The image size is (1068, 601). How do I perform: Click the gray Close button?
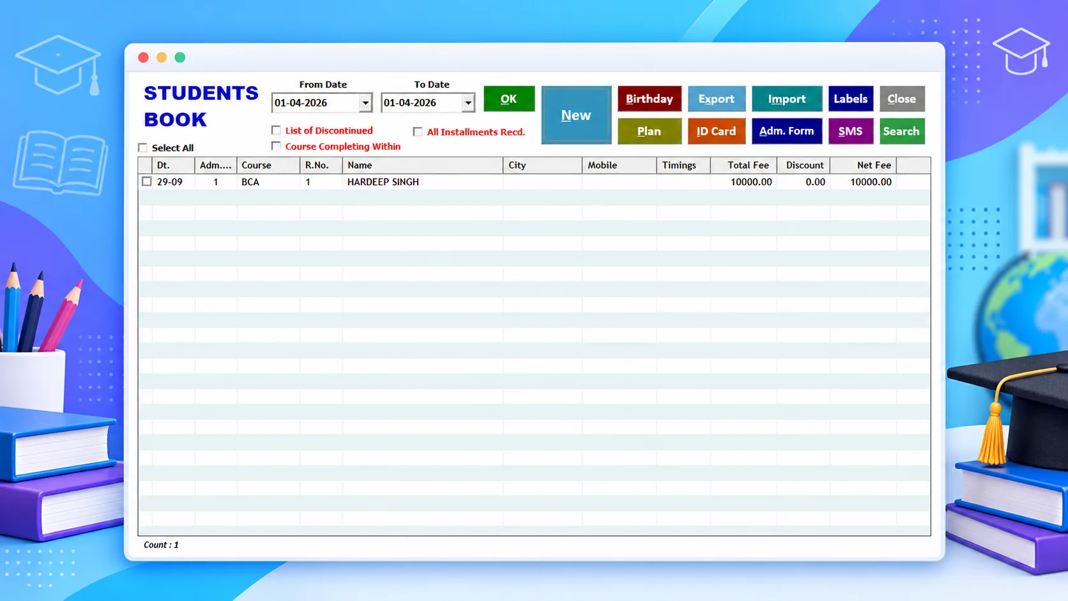click(x=901, y=99)
